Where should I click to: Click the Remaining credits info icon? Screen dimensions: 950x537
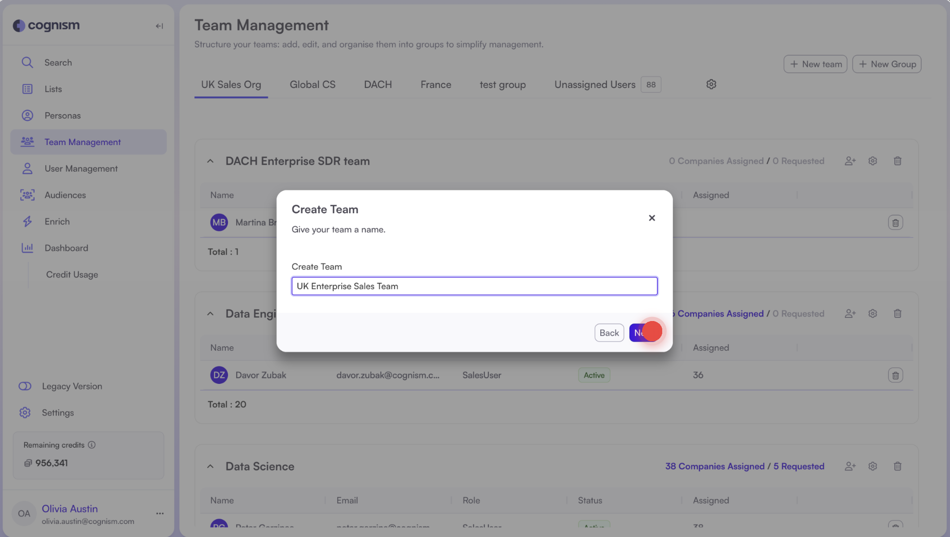pos(92,445)
